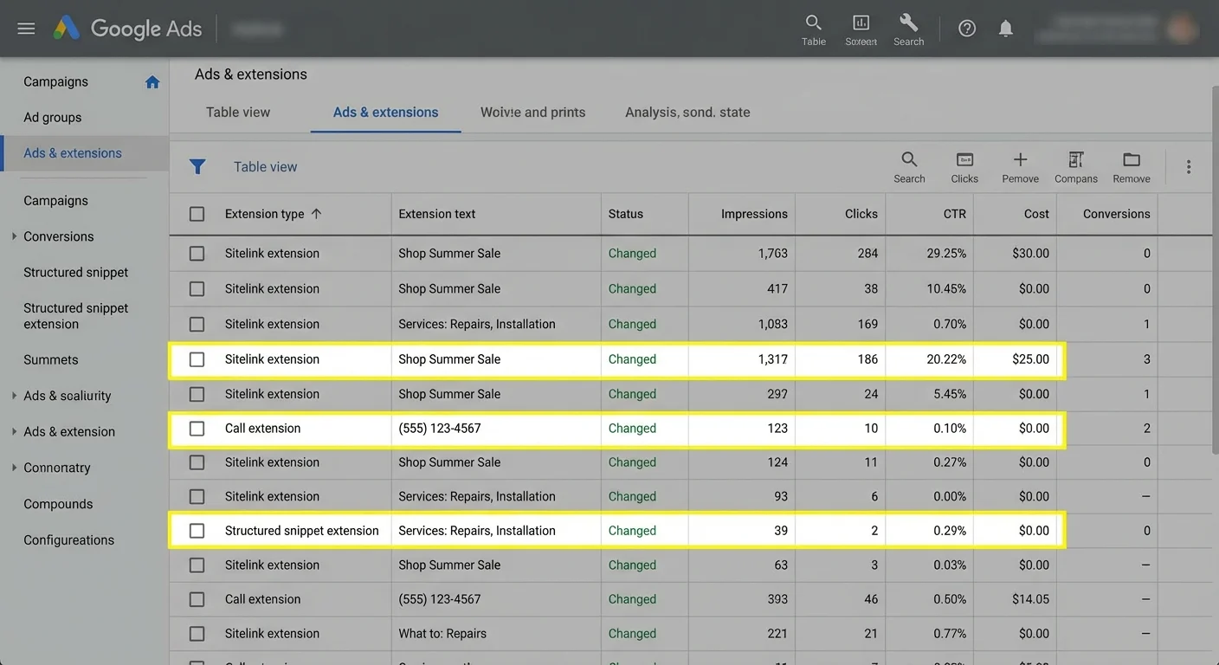Viewport: 1219px width, 665px height.
Task: Check the What to: Repairs row
Action: point(197,634)
